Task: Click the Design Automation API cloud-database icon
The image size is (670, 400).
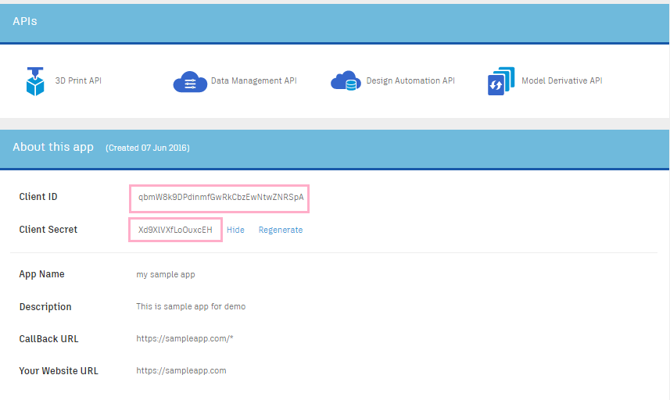Action: pyautogui.click(x=346, y=81)
